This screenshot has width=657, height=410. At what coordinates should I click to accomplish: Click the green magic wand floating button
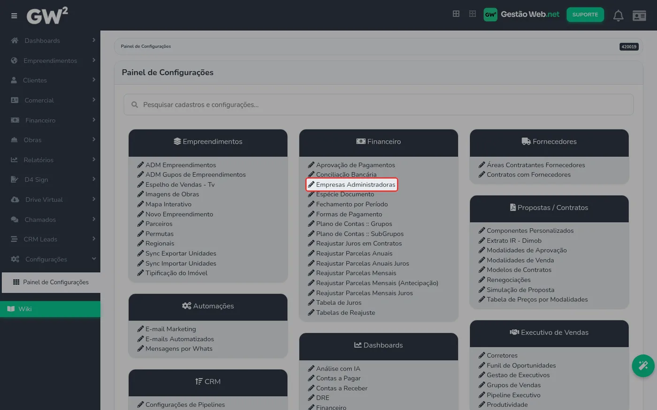[x=643, y=365]
